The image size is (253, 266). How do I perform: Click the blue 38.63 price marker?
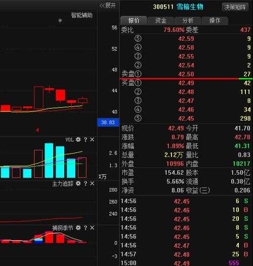pyautogui.click(x=108, y=122)
